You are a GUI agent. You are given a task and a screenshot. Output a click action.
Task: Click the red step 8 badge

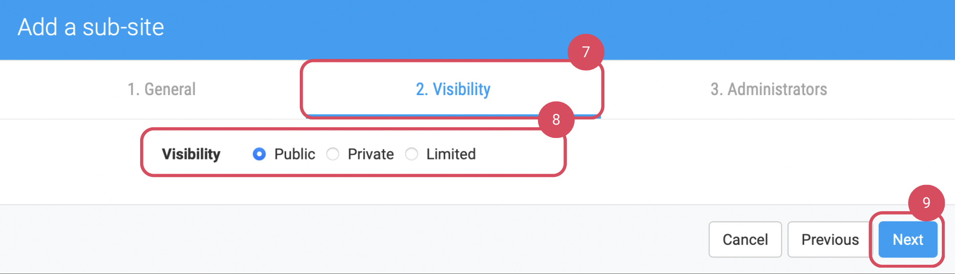pos(556,119)
